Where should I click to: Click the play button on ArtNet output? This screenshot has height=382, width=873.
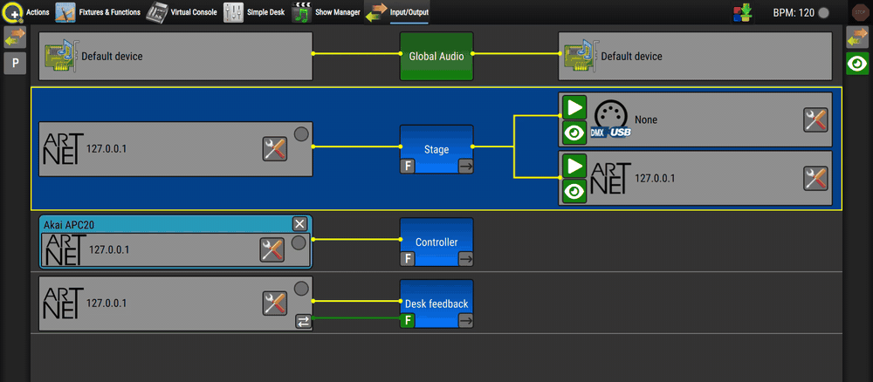(x=574, y=165)
